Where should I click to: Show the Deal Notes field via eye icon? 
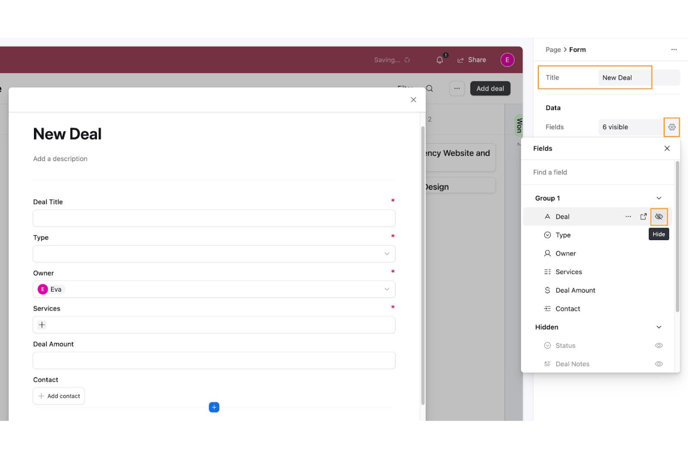(659, 364)
